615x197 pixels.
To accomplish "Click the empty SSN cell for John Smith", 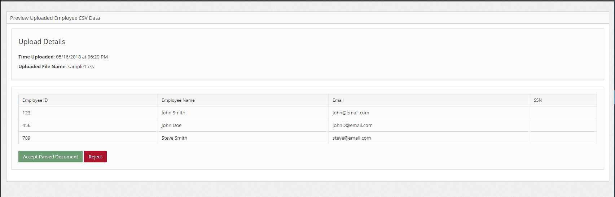I will pos(563,113).
